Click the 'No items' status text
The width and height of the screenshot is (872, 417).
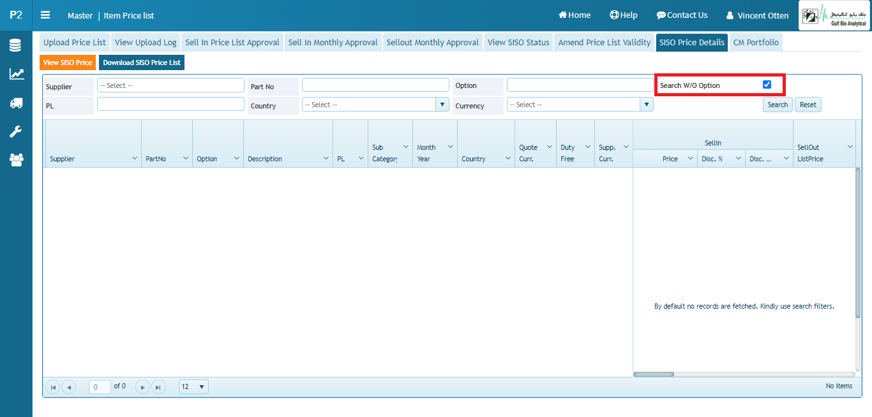(839, 386)
